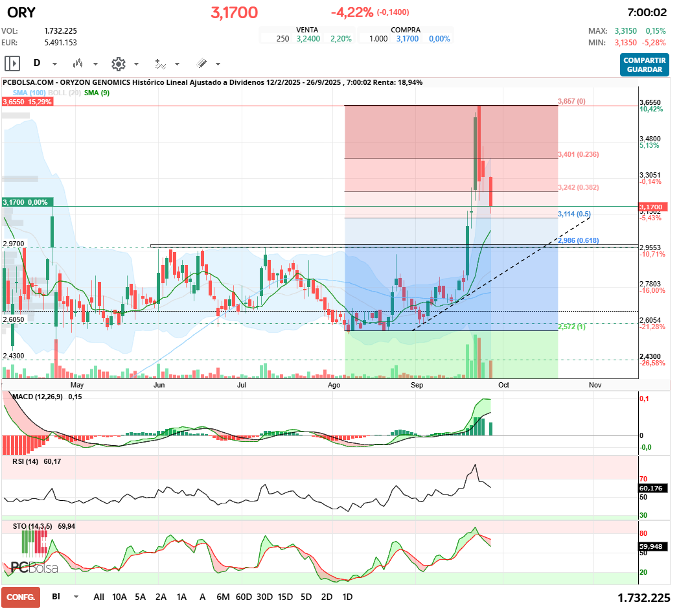Click the 2,4300 support level label
This screenshot has width=679, height=611.
(14, 356)
